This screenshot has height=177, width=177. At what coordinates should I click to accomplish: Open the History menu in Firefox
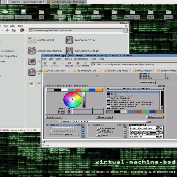click(x=68, y=59)
